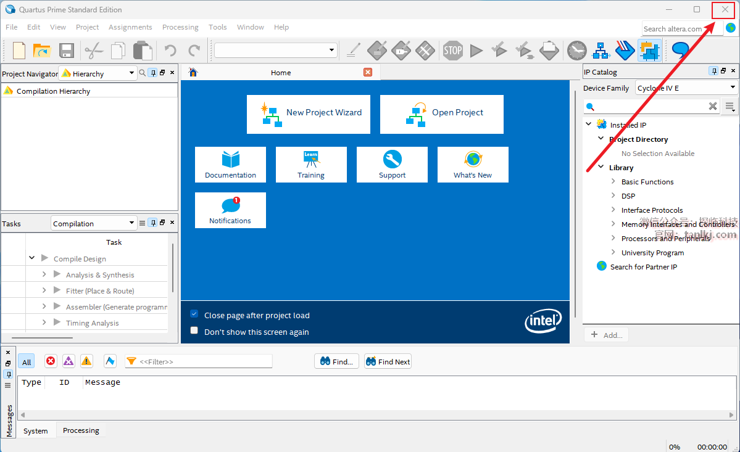
Task: Open the Notifications tile
Action: [x=230, y=210]
